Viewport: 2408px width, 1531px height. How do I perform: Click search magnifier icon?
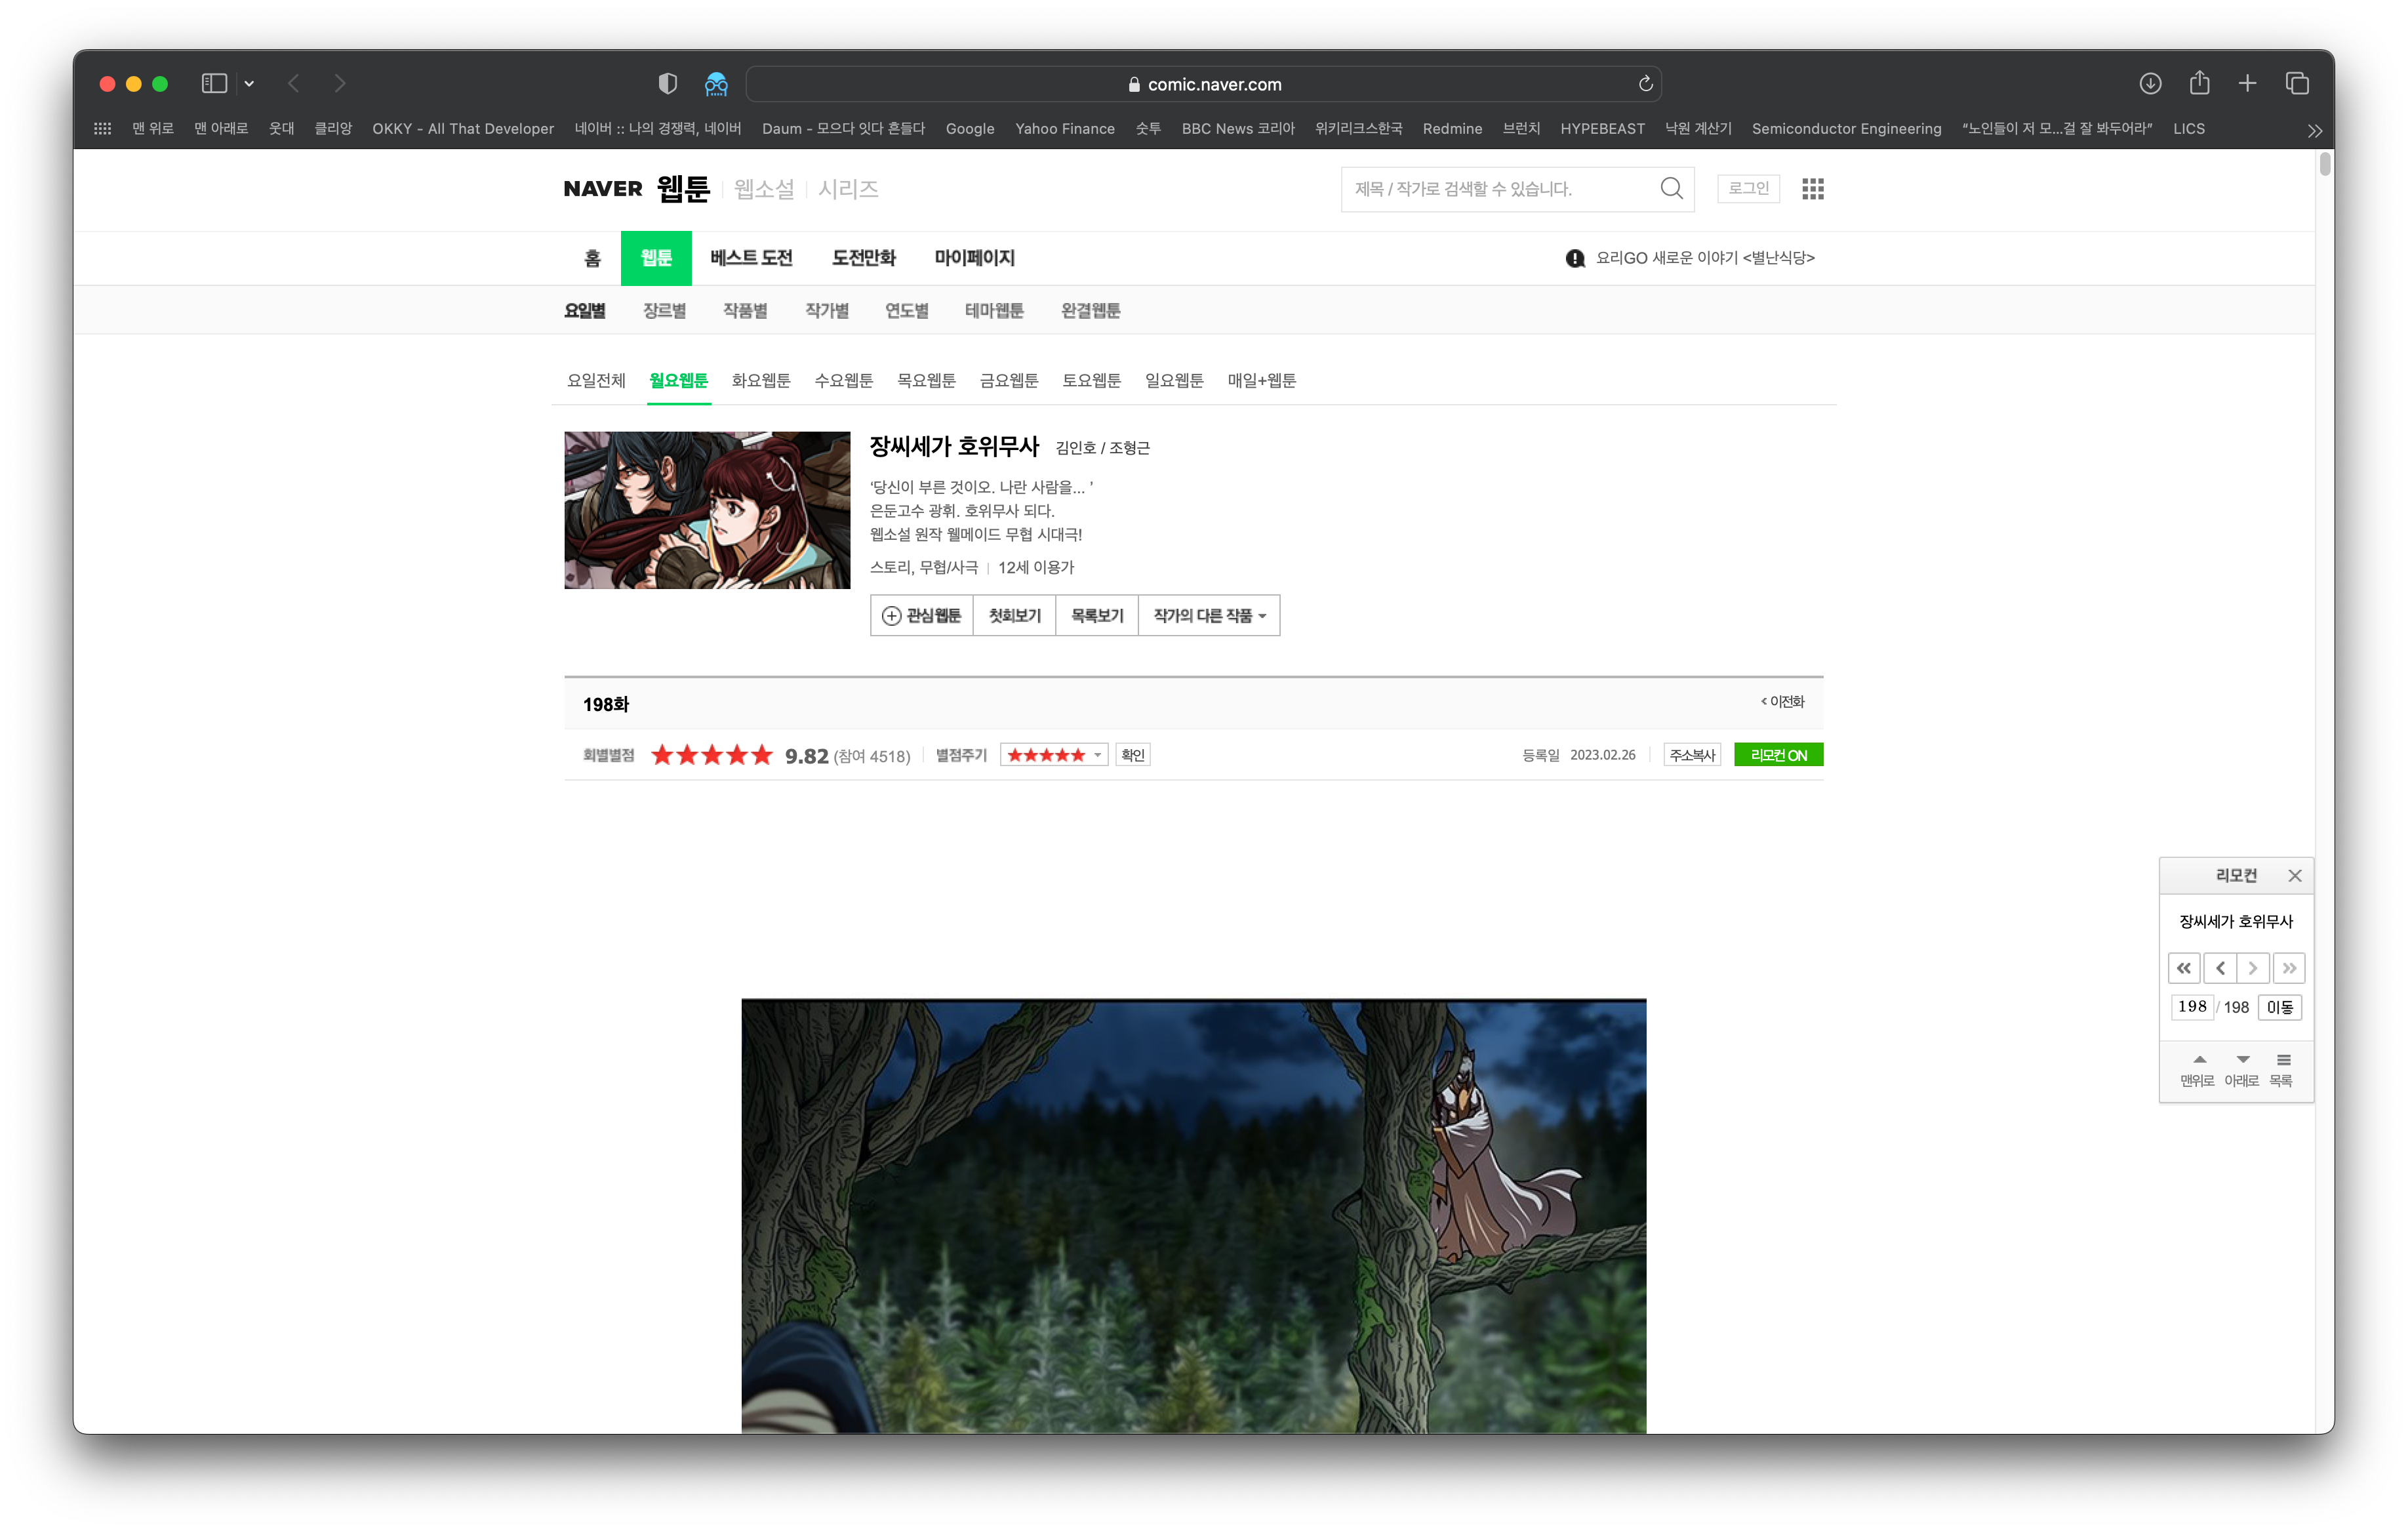point(1671,188)
